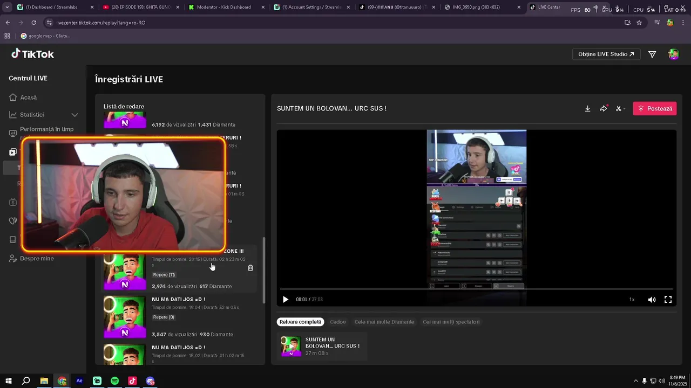691x388 pixels.
Task: Switch to Dashboard / Streamlabs browser tab
Action: pyautogui.click(x=56, y=8)
